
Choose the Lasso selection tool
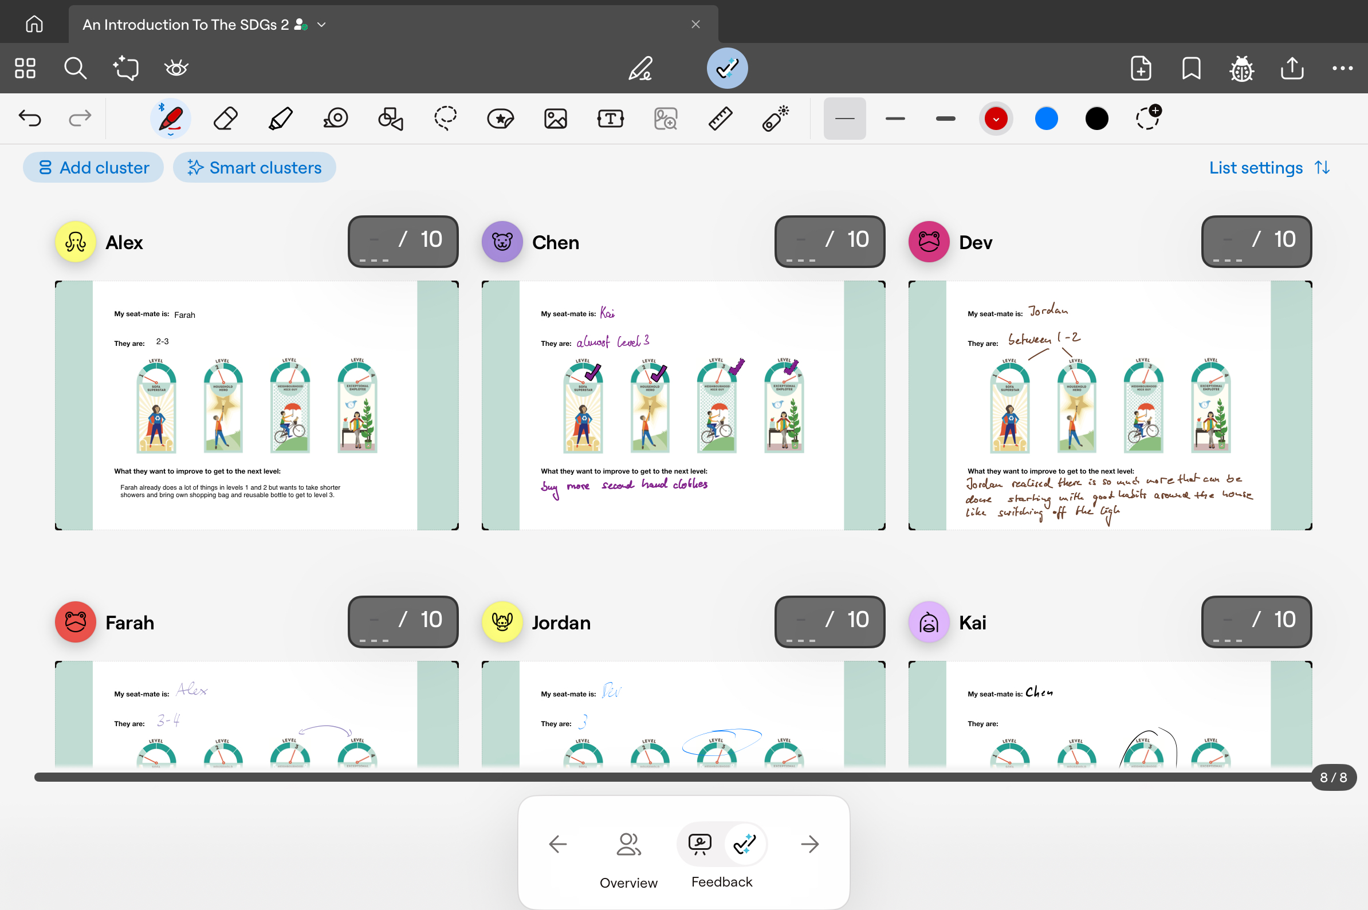pyautogui.click(x=445, y=119)
